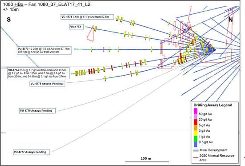Image resolution: width=245 pixels, height=166 pixels.
Task: Click the VU-4775 Assays Pending label
Action: (x=47, y=84)
